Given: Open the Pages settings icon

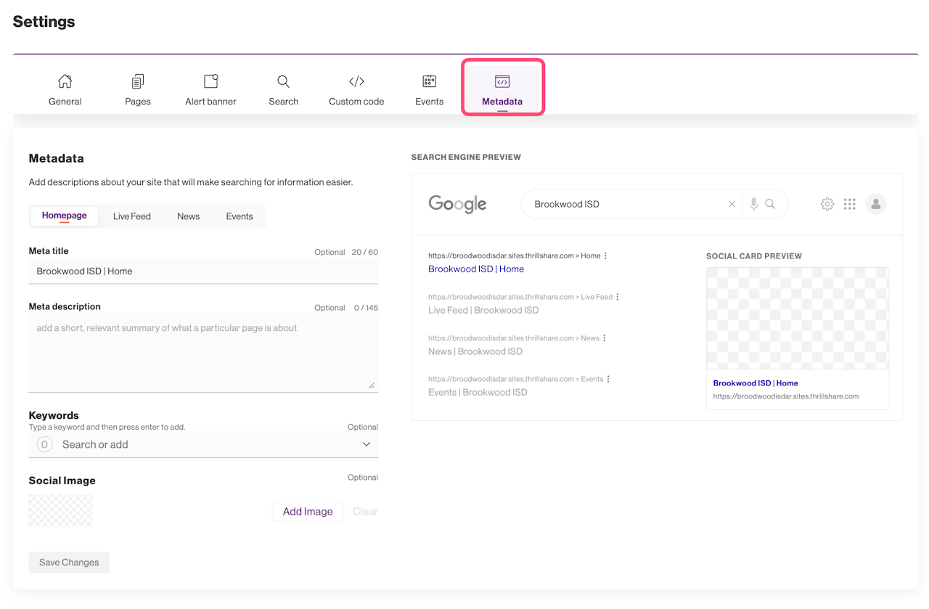Looking at the screenshot, I should [138, 81].
